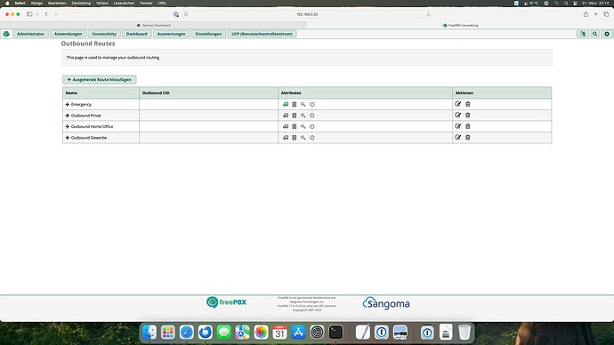This screenshot has height=345, width=614.
Task: Open the settings gear in the FreePBX toolbar
Action: [607, 34]
